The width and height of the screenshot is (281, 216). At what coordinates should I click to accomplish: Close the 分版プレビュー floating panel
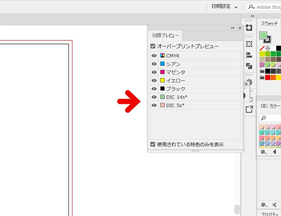coord(240,28)
